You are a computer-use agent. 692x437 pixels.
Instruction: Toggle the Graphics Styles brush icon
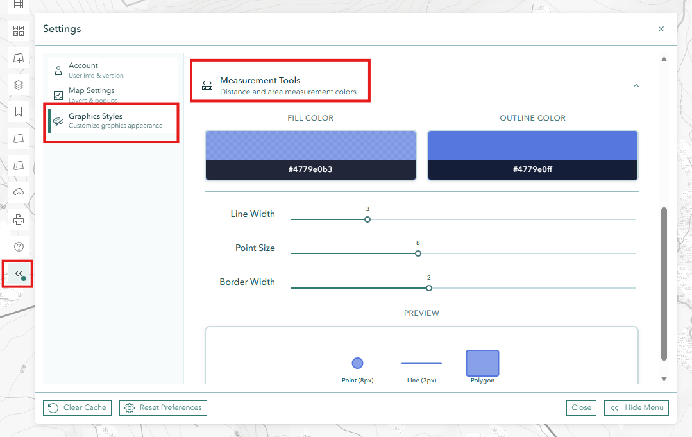coord(58,121)
